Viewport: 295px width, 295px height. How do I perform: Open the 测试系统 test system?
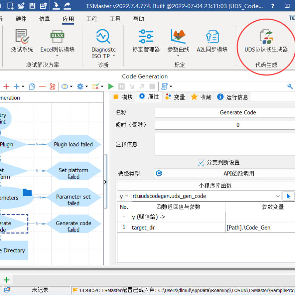pyautogui.click(x=22, y=41)
